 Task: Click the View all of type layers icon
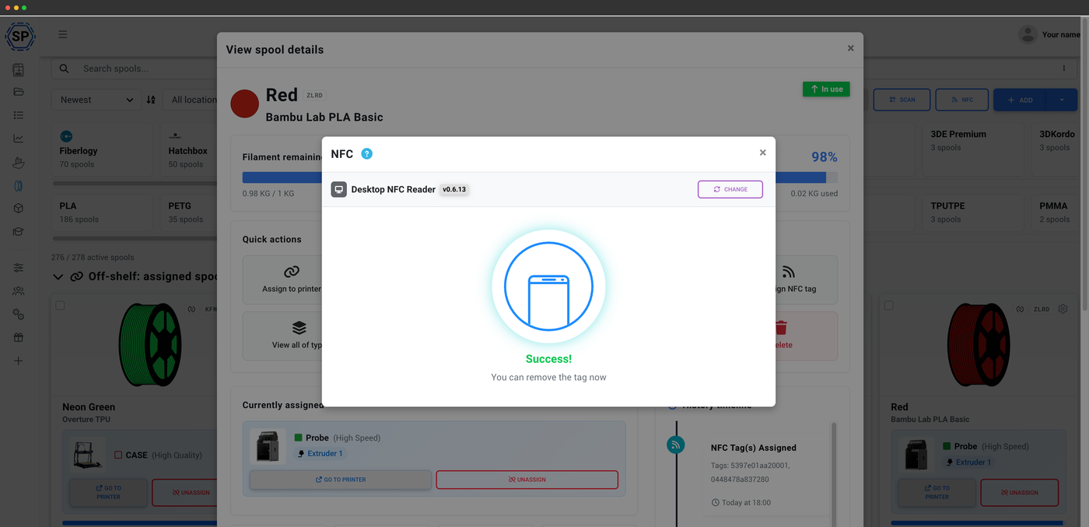[x=299, y=328]
